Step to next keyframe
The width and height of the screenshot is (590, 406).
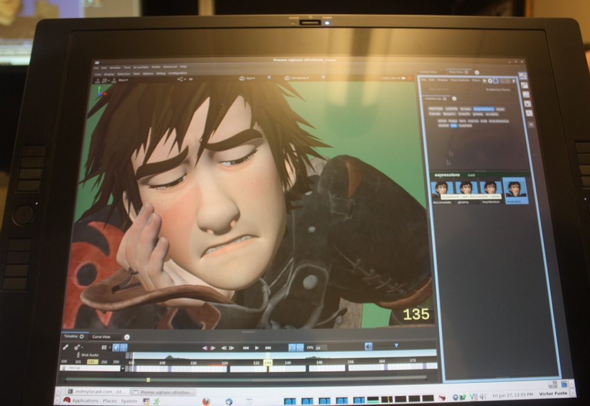click(x=212, y=348)
